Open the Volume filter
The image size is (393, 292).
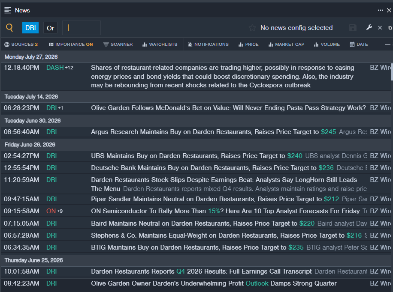[x=327, y=44]
